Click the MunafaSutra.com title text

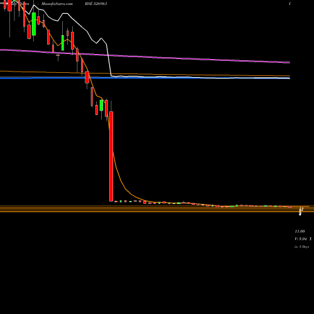57,4
